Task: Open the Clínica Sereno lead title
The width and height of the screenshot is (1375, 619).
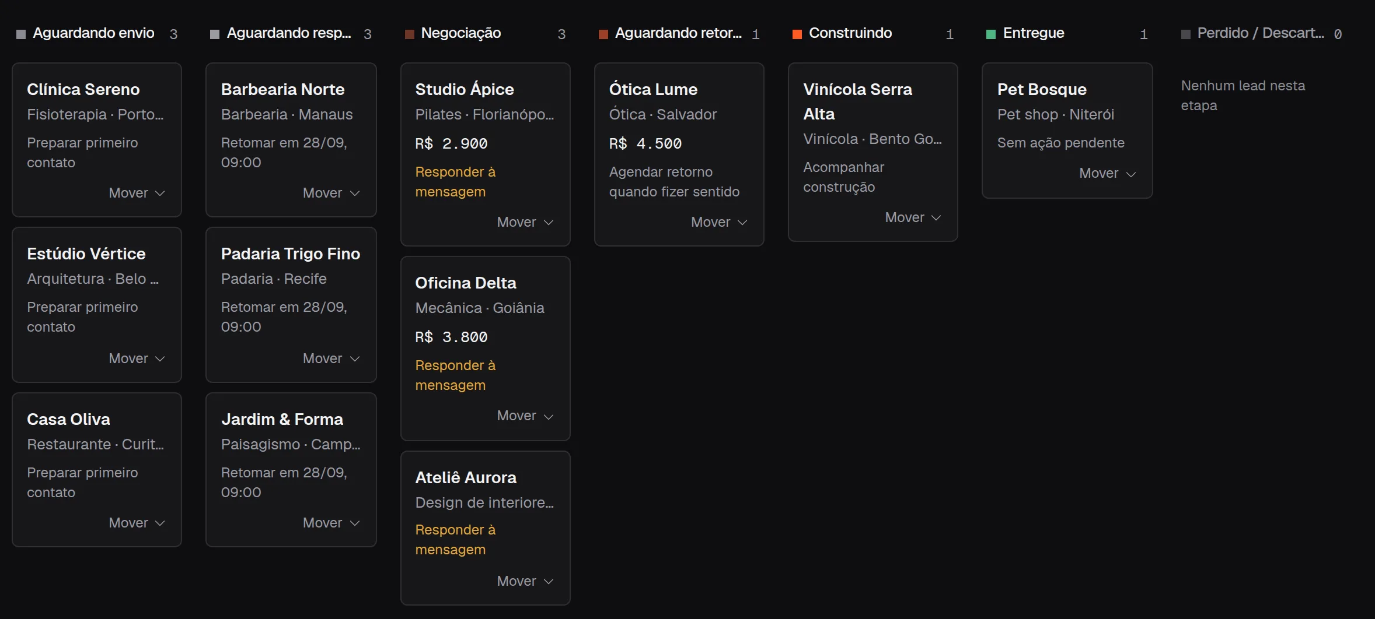Action: click(83, 89)
